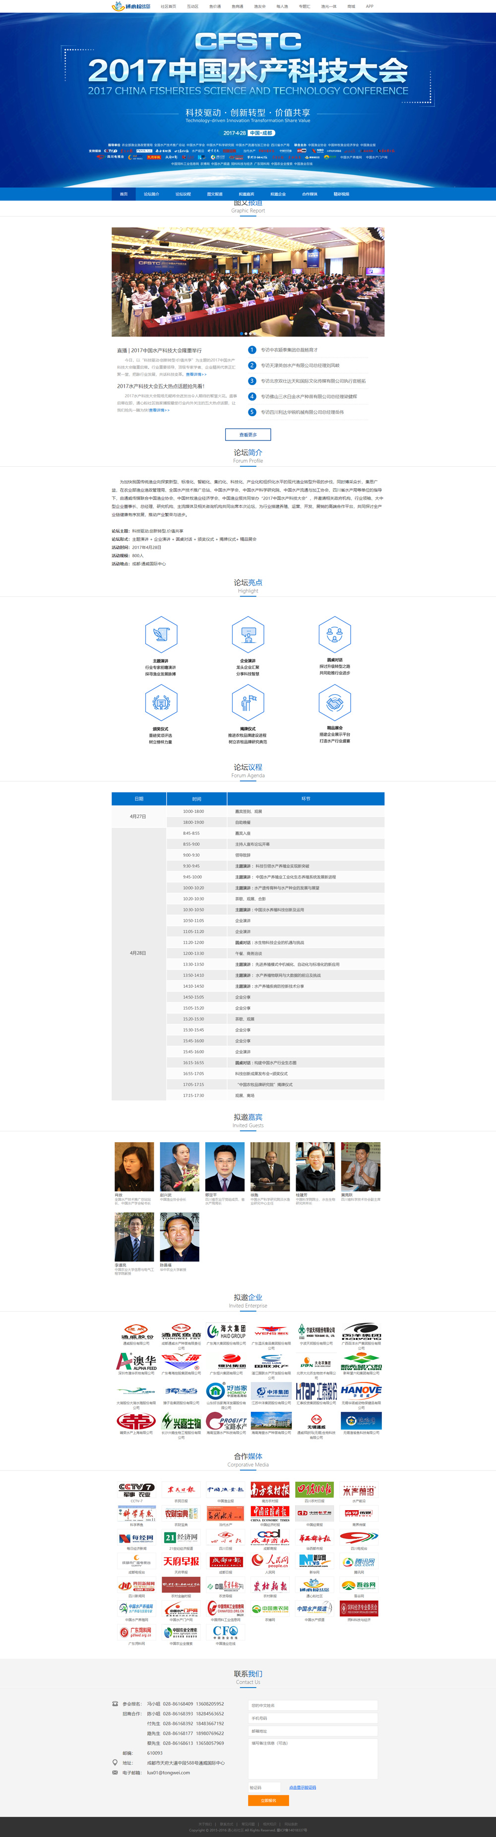496x1837 pixels.
Task: Click the 腾讯网 QQ.com logo
Action: (x=360, y=1562)
